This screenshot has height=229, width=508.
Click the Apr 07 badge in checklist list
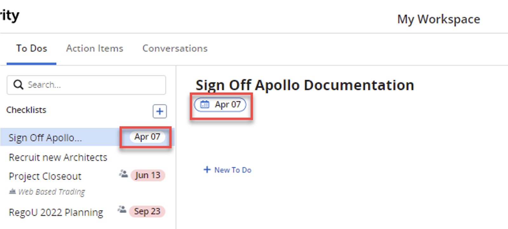(x=147, y=137)
